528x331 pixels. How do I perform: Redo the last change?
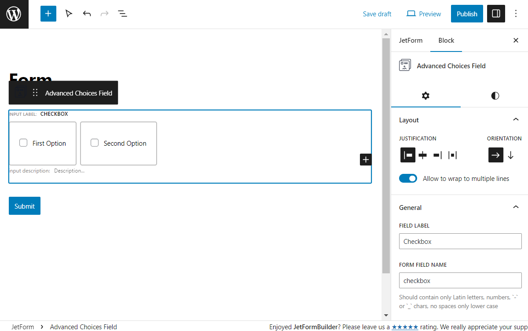tap(104, 14)
